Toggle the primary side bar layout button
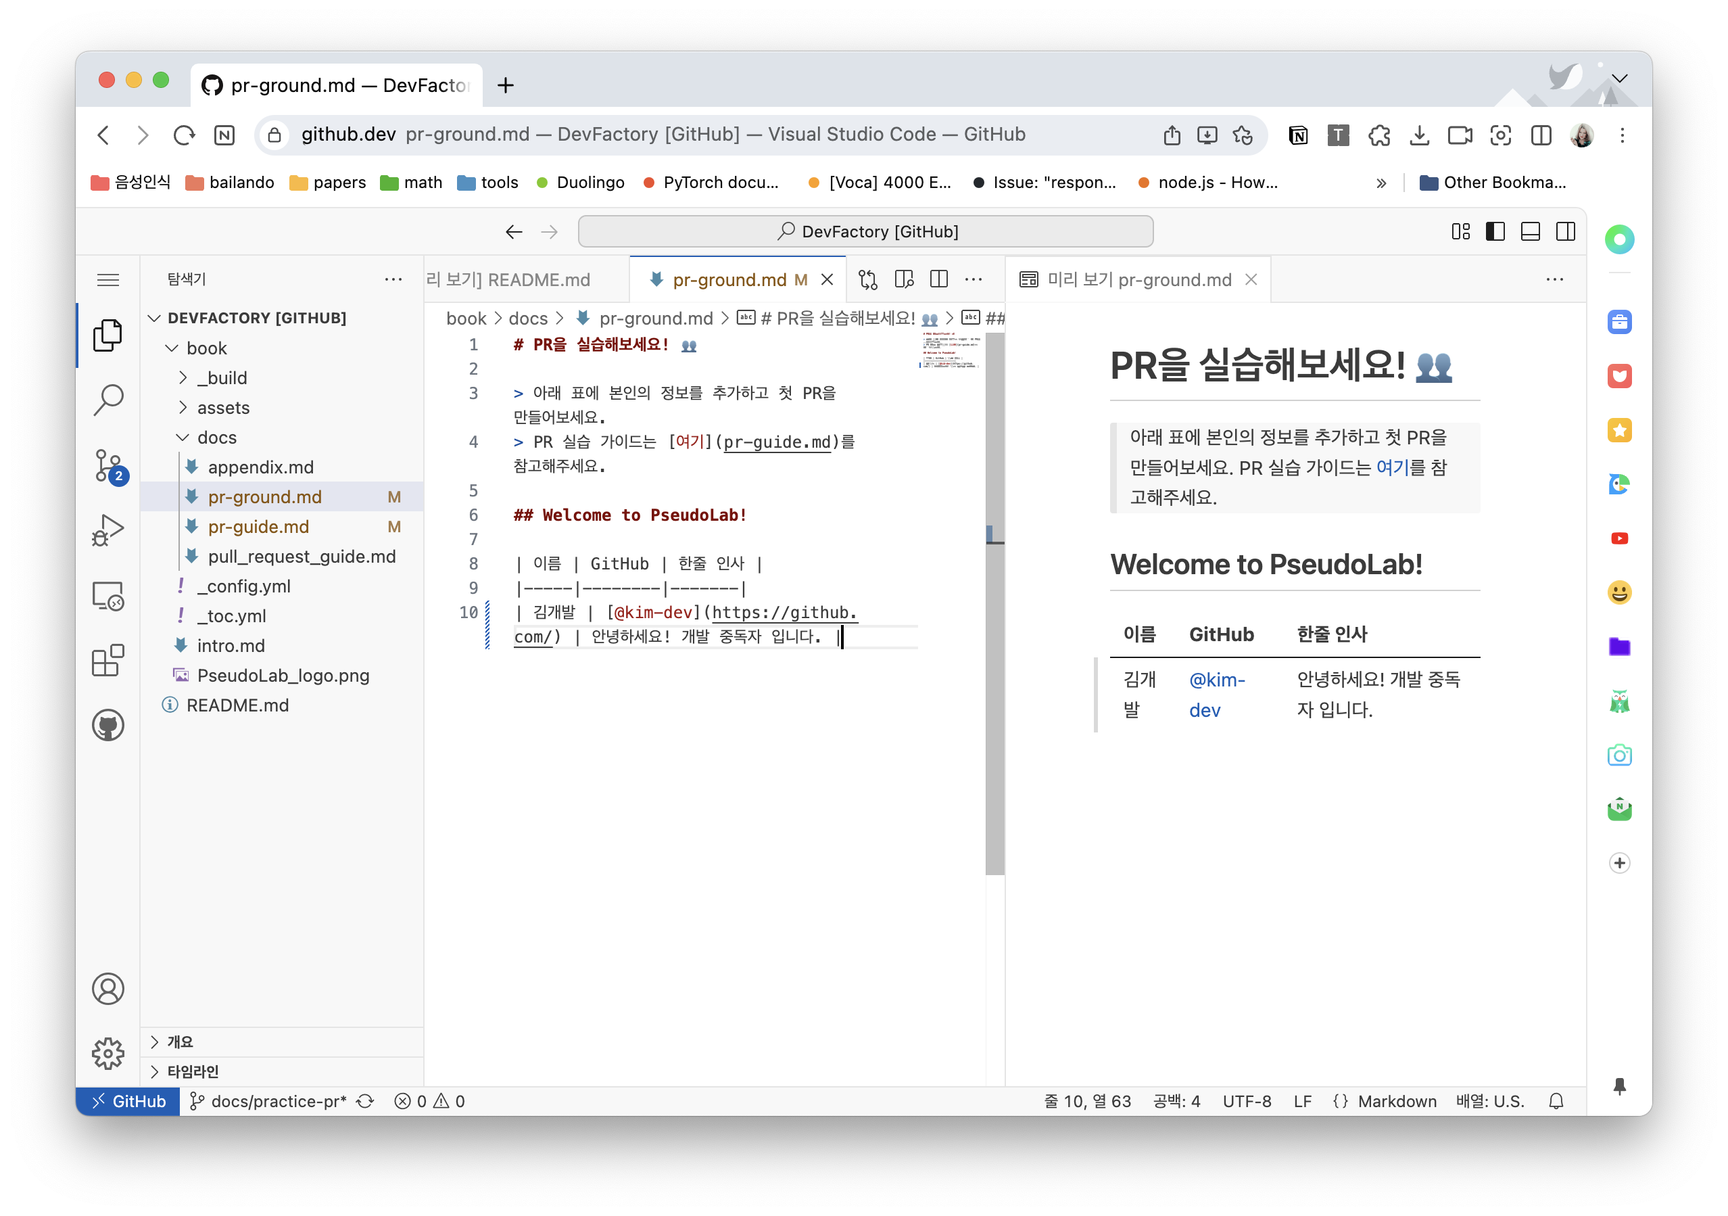Screen dimensions: 1728x1216 point(1495,231)
